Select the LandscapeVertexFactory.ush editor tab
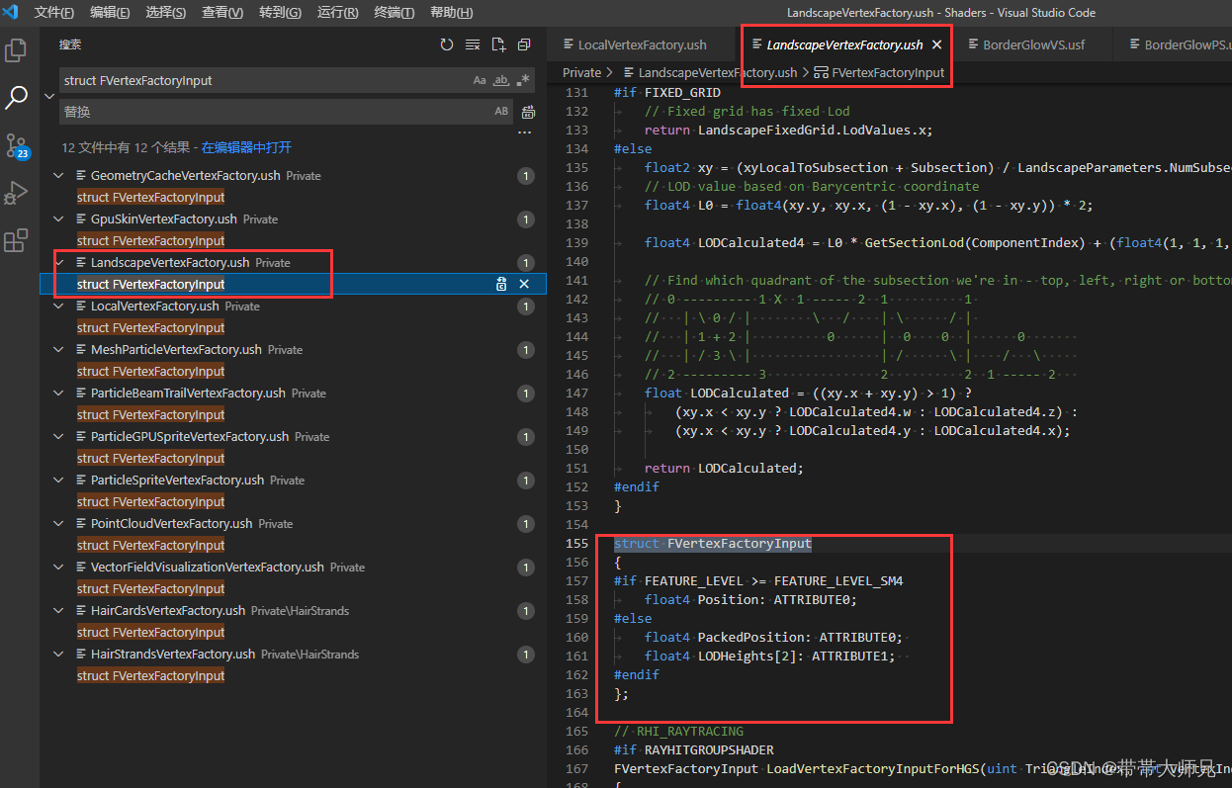Image resolution: width=1232 pixels, height=788 pixels. click(844, 44)
